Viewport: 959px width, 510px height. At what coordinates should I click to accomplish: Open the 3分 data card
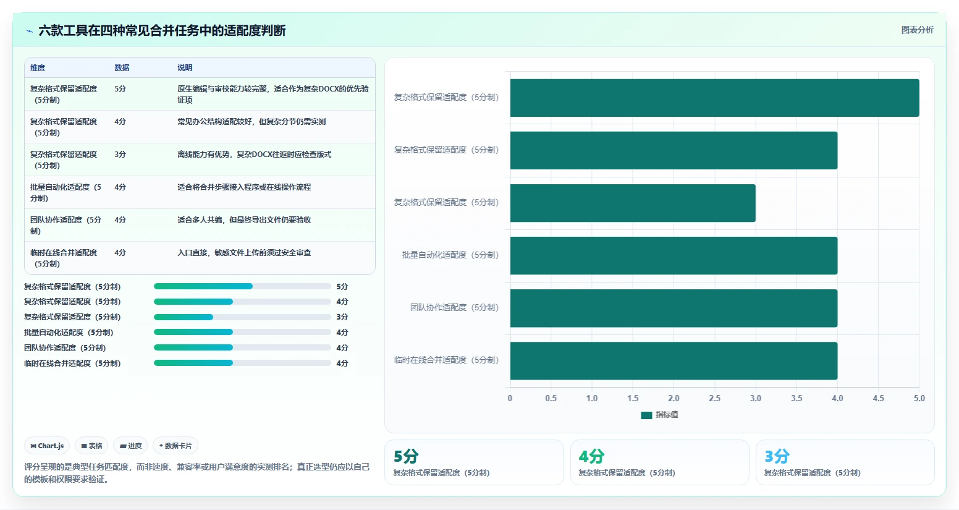click(x=845, y=462)
